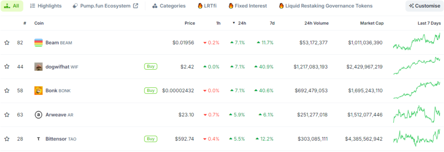Switch to the Highlights tab

click(46, 6)
